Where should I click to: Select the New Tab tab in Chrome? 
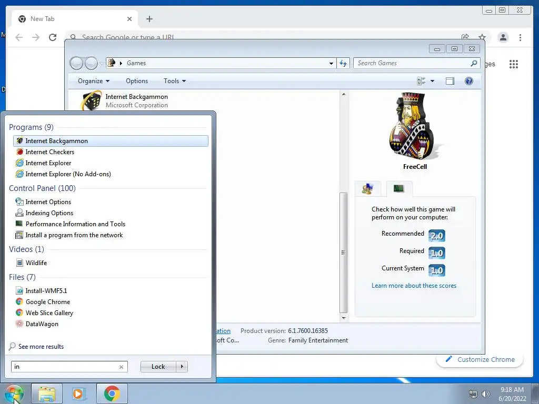tap(74, 19)
